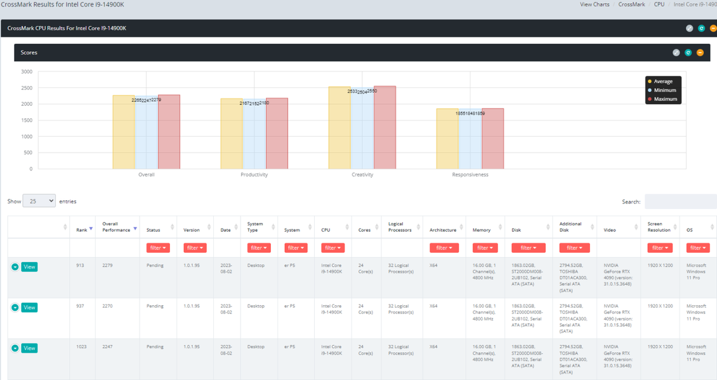Sort table by Disk column
This screenshot has width=717, height=380.
pos(529,227)
